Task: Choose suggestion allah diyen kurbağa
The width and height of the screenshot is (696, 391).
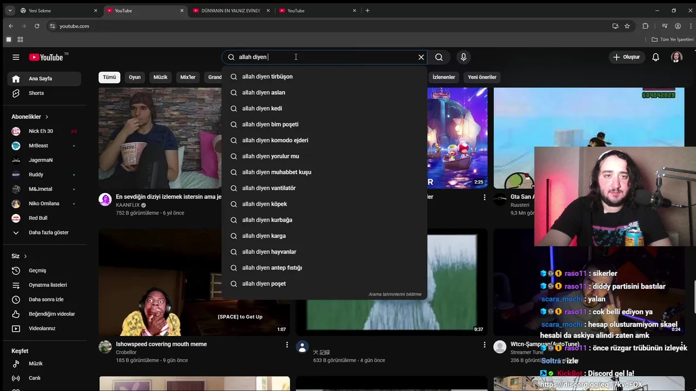Action: [x=324, y=220]
